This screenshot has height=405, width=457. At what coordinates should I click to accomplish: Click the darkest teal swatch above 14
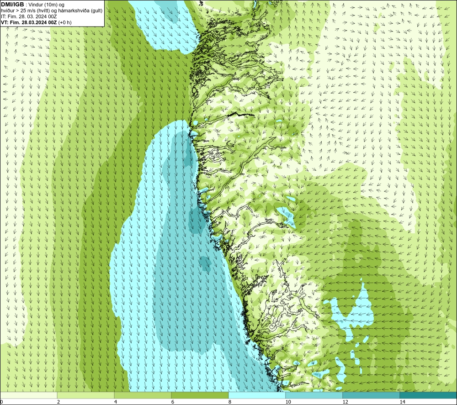[x=428, y=395]
